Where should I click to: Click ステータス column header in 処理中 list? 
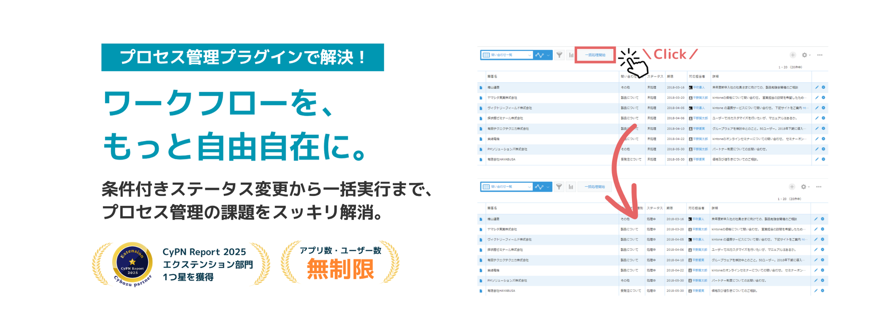click(x=654, y=208)
